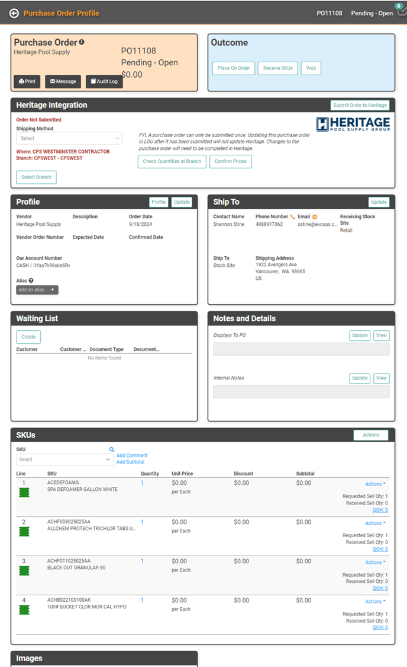Click the info icon next to Purchase Order
Viewport: 407px width, 667px height.
82,42
